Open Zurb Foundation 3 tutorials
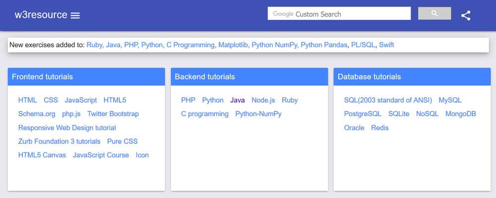Screen dimensions: 496x198 click(59, 141)
